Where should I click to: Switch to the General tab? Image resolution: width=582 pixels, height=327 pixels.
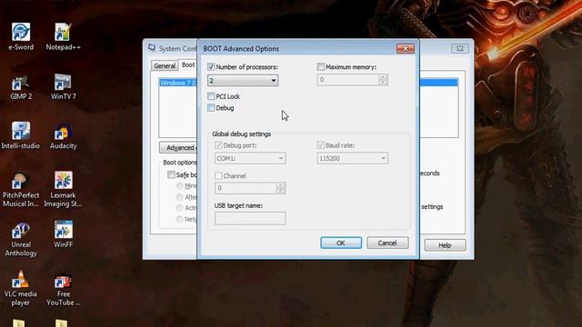pyautogui.click(x=165, y=65)
